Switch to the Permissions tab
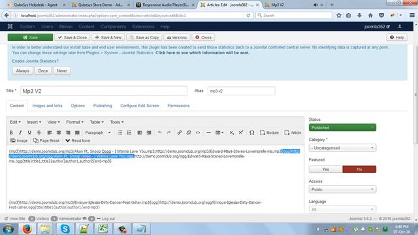Viewport: 418px width, 235px height. [x=178, y=106]
